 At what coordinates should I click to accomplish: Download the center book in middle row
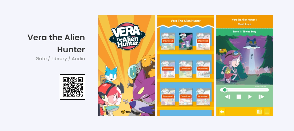pos(186,69)
